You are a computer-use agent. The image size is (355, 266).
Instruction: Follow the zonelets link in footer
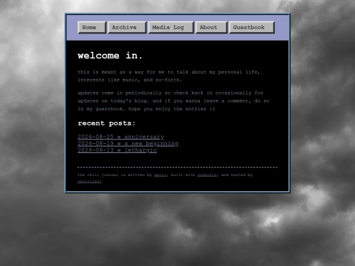206,175
